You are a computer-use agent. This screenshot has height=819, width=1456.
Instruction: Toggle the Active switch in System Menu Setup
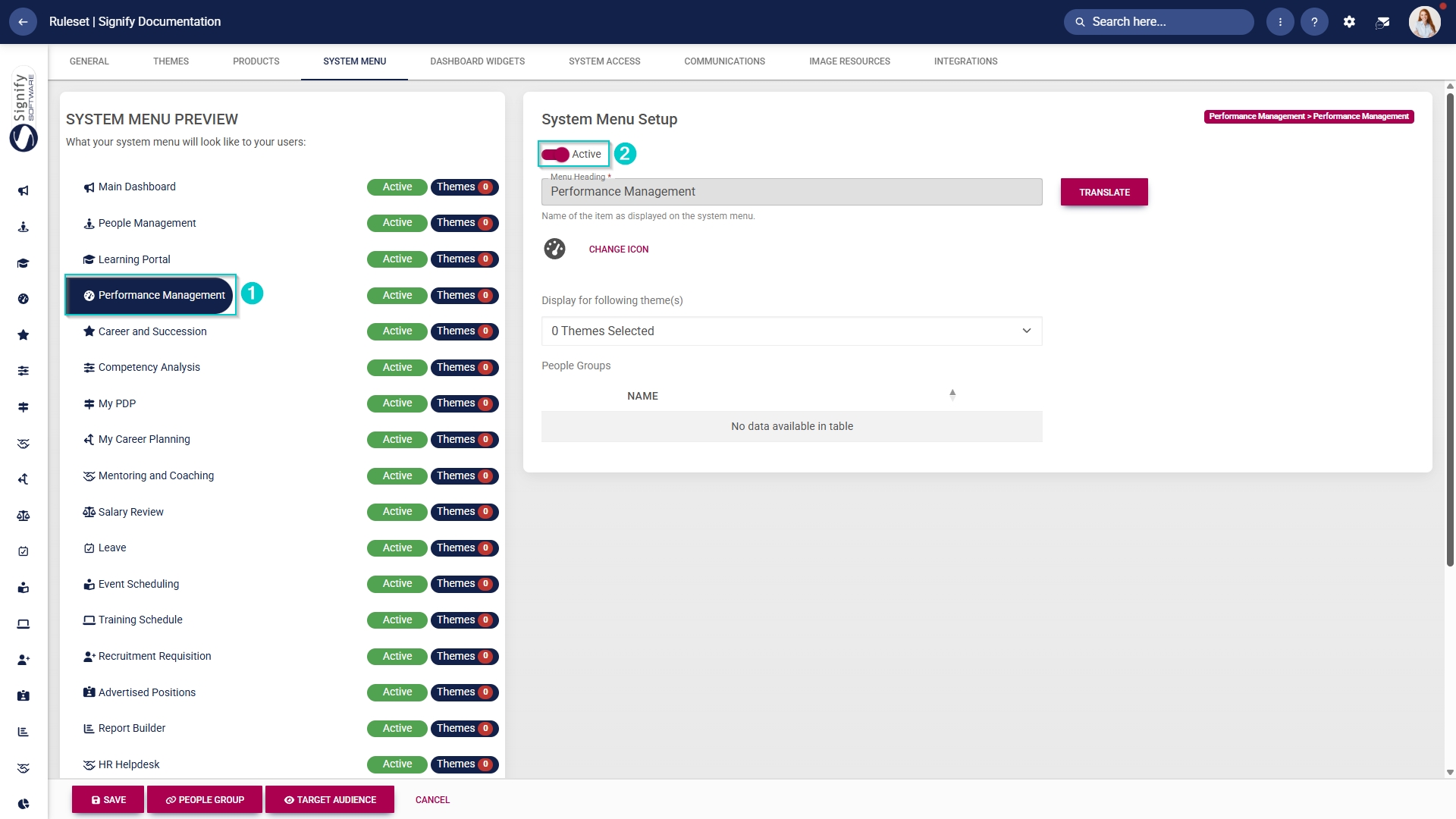click(x=555, y=155)
